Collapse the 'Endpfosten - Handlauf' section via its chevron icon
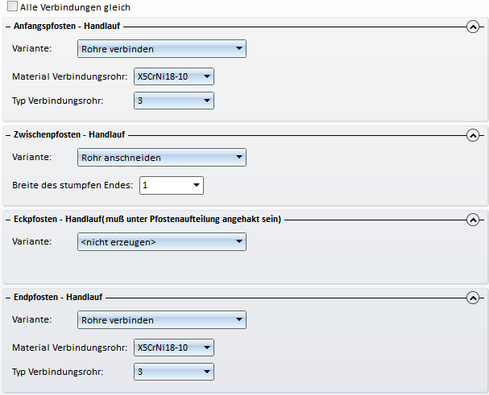489x395 pixels. (473, 298)
